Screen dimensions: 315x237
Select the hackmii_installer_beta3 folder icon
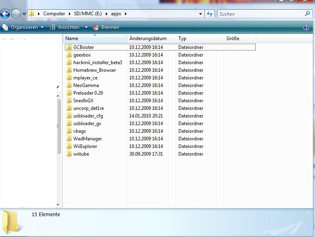[69, 62]
